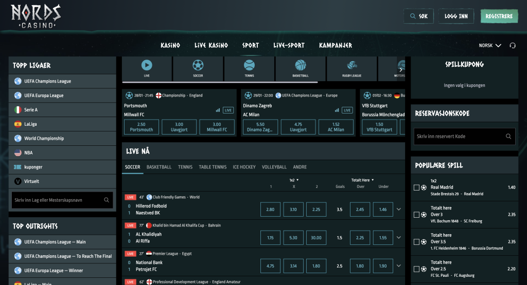Click the Serie A Italy flag icon
The image size is (527, 285).
(18, 110)
